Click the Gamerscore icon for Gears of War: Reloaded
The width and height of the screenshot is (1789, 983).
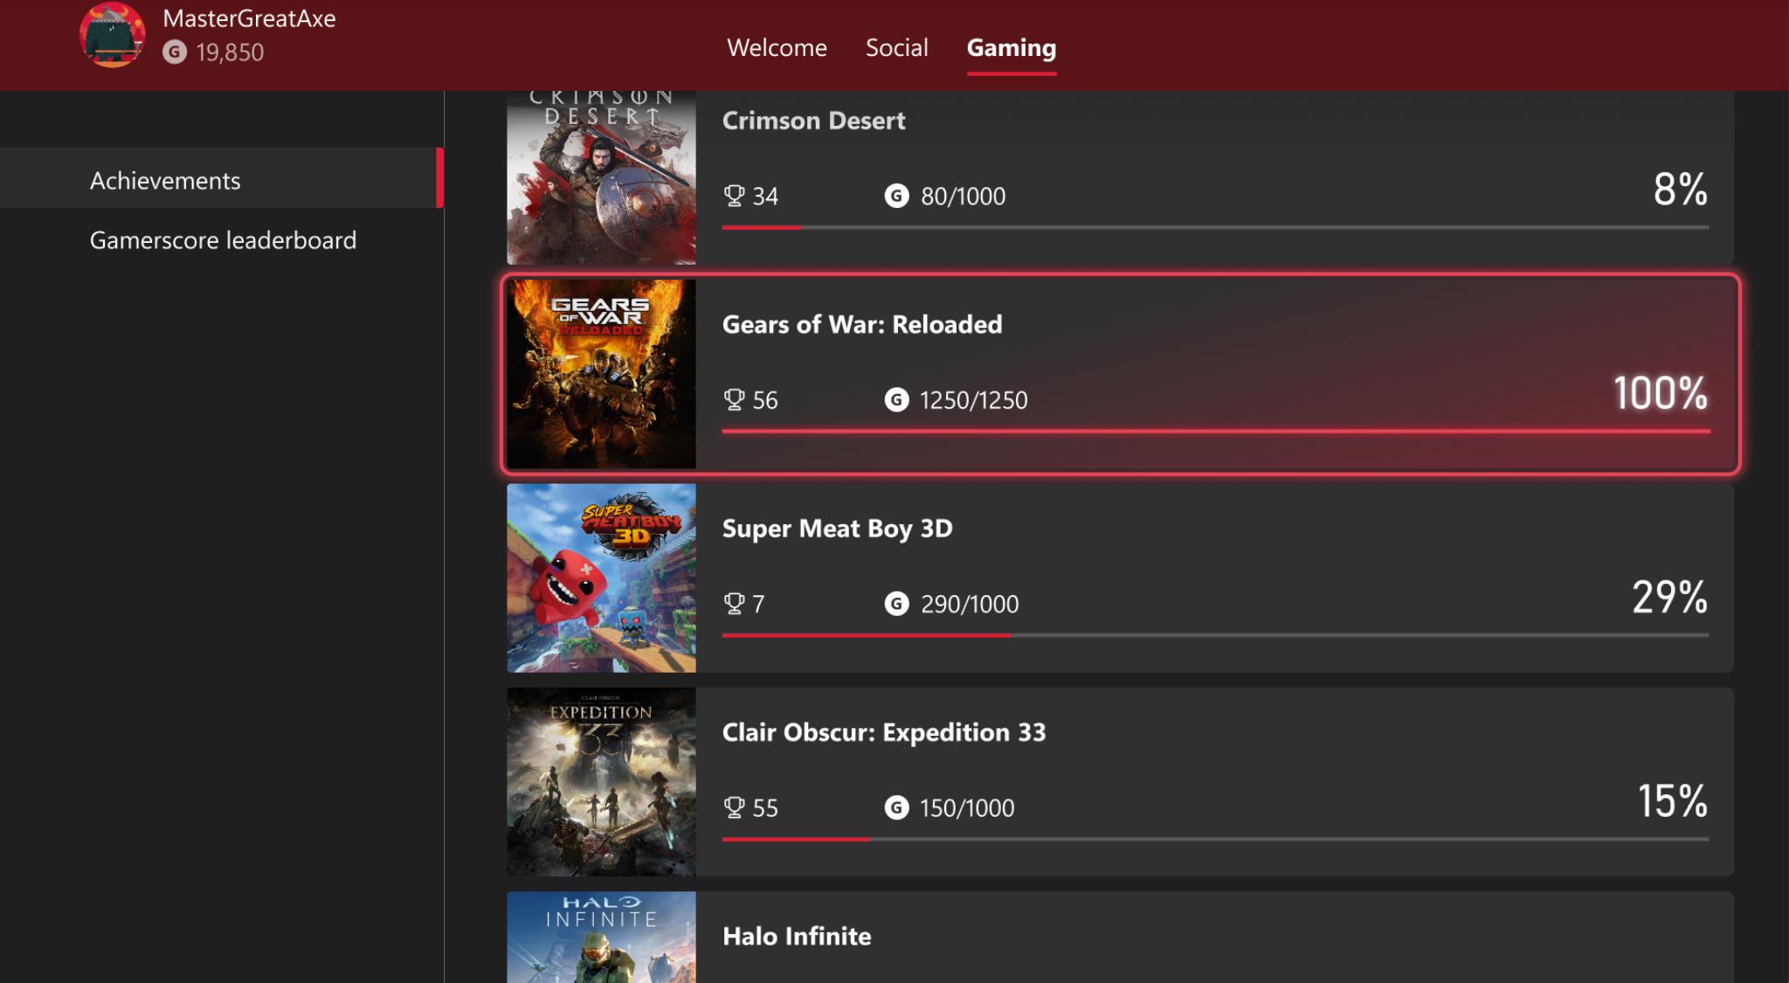896,400
